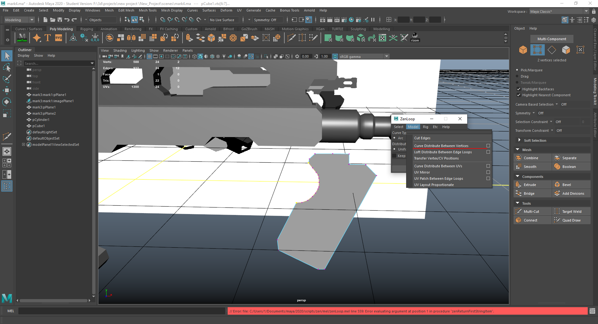Click the zenTools shelf icon
Image resolution: width=598 pixels, height=324 pixels.
[22, 38]
